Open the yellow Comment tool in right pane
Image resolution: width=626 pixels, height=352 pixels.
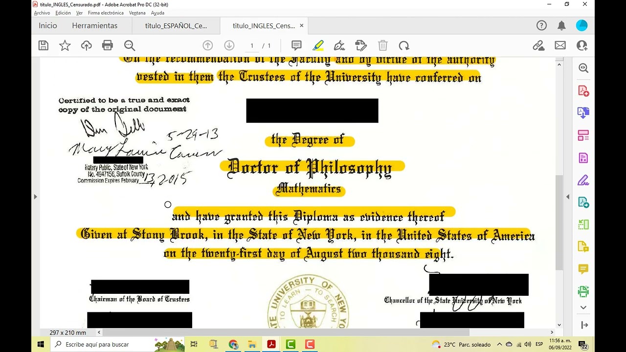[x=583, y=269]
